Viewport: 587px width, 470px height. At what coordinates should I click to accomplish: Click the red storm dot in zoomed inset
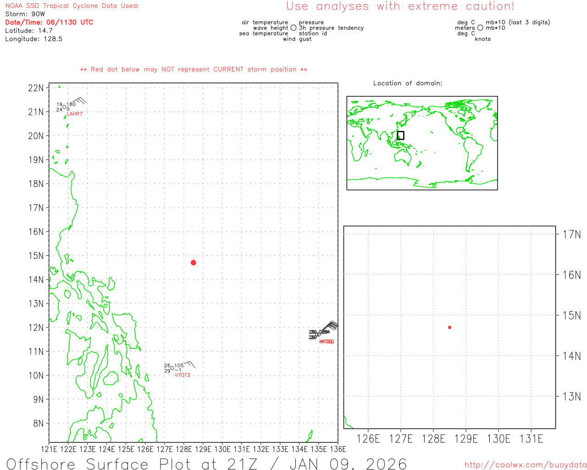[449, 327]
